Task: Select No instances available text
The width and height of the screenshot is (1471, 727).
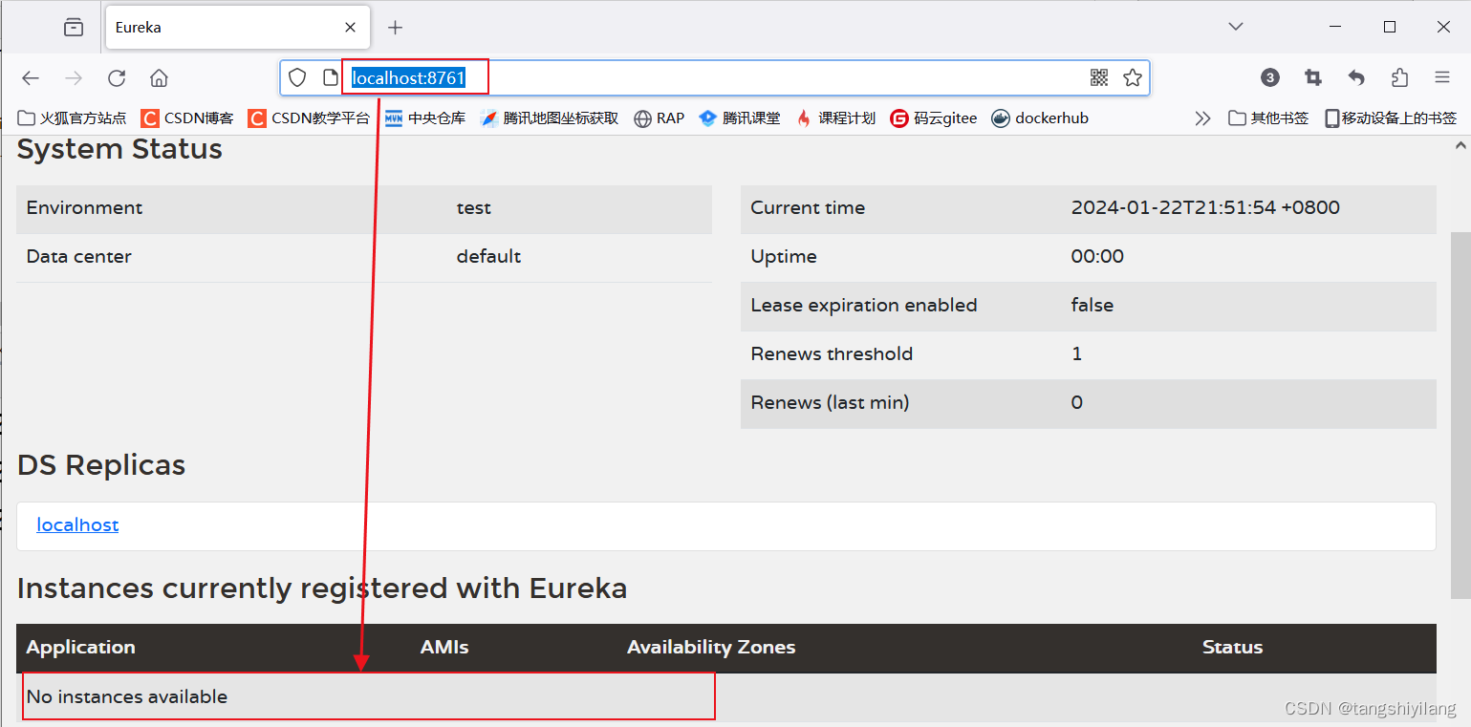Action: (x=127, y=696)
